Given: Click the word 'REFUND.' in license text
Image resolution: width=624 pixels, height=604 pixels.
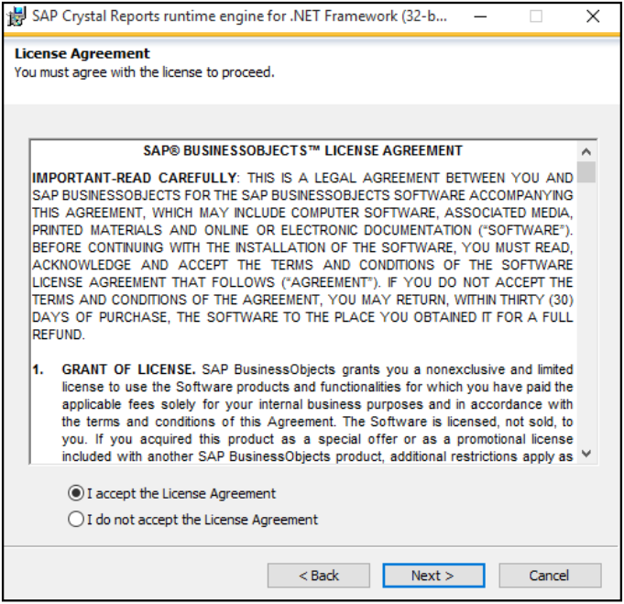Looking at the screenshot, I should click(x=59, y=335).
